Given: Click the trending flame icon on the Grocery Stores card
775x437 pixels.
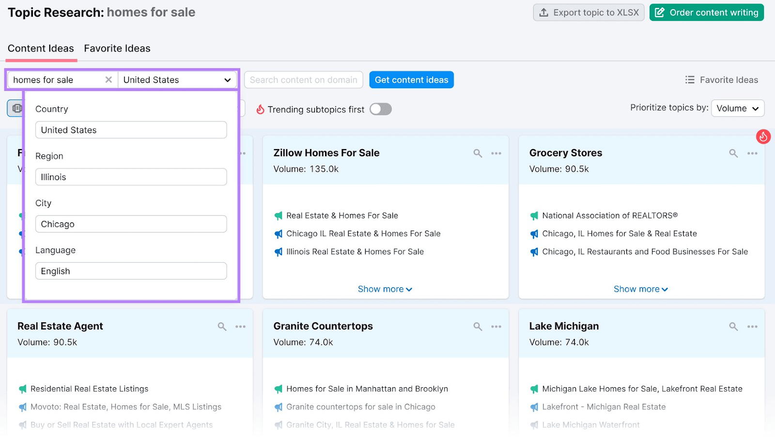Looking at the screenshot, I should tap(764, 137).
